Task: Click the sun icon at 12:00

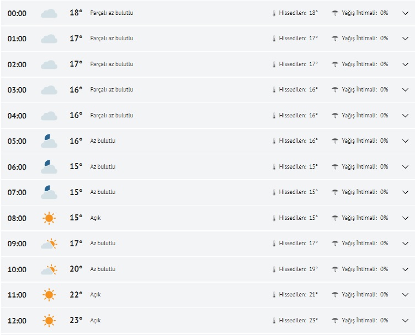Action: point(49,321)
